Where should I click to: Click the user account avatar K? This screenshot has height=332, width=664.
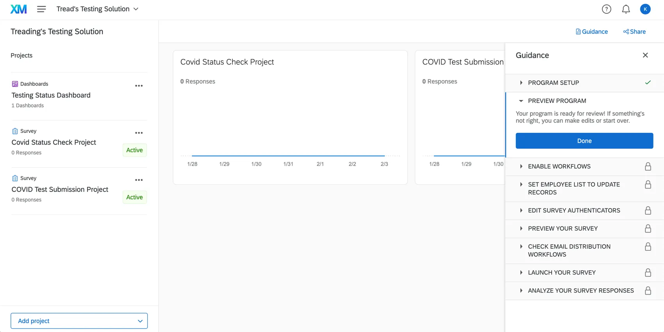(645, 9)
